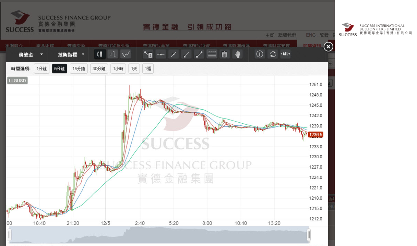Open 寶德財富管理 in the site navigation
The image size is (417, 246).
point(276,45)
